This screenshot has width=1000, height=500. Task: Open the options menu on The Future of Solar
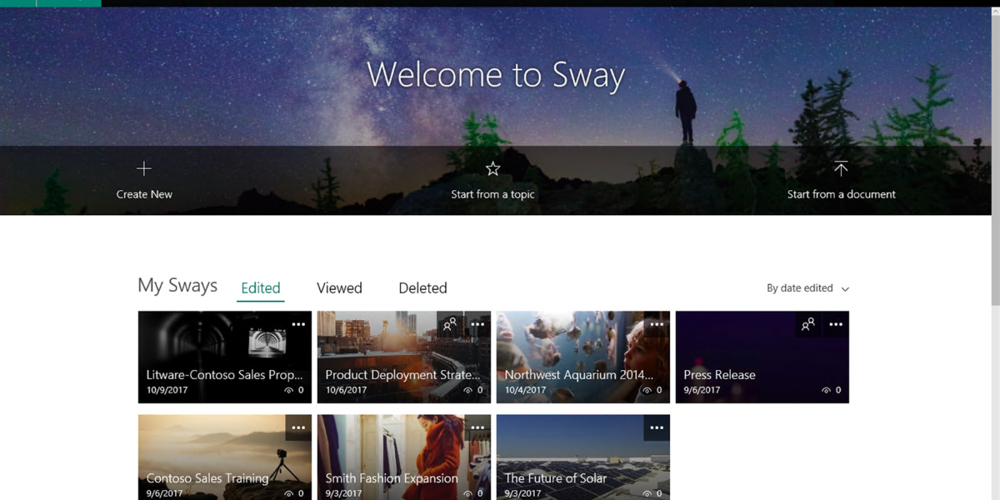[x=657, y=427]
